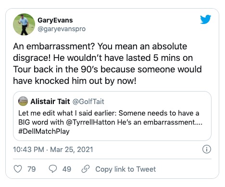Open the GaryEvans display name

click(55, 20)
